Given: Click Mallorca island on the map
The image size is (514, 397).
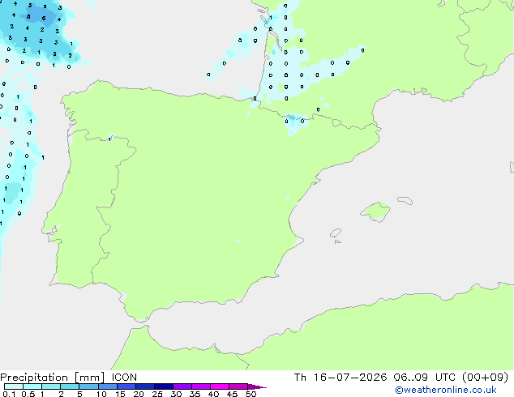Looking at the screenshot, I should click(x=376, y=211).
